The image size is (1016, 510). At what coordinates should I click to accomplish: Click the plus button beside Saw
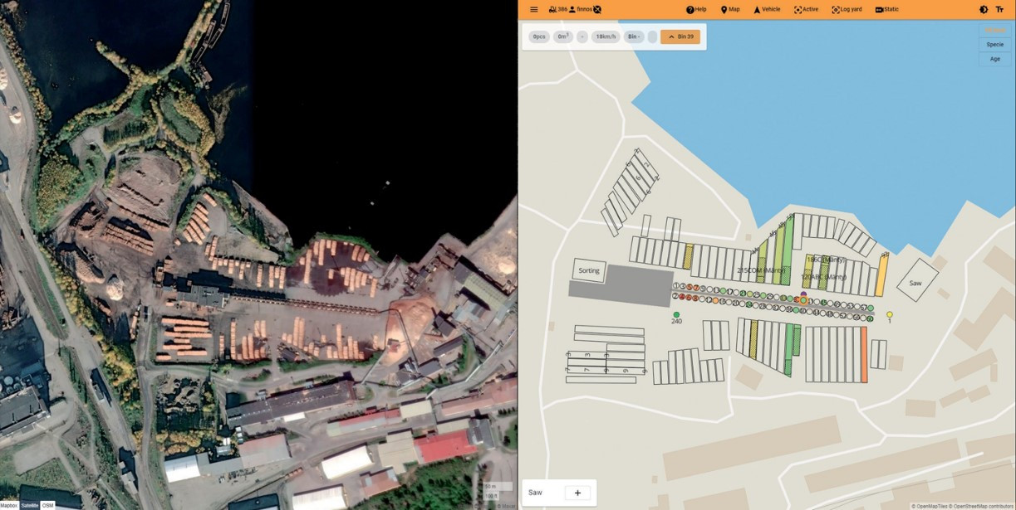(577, 493)
